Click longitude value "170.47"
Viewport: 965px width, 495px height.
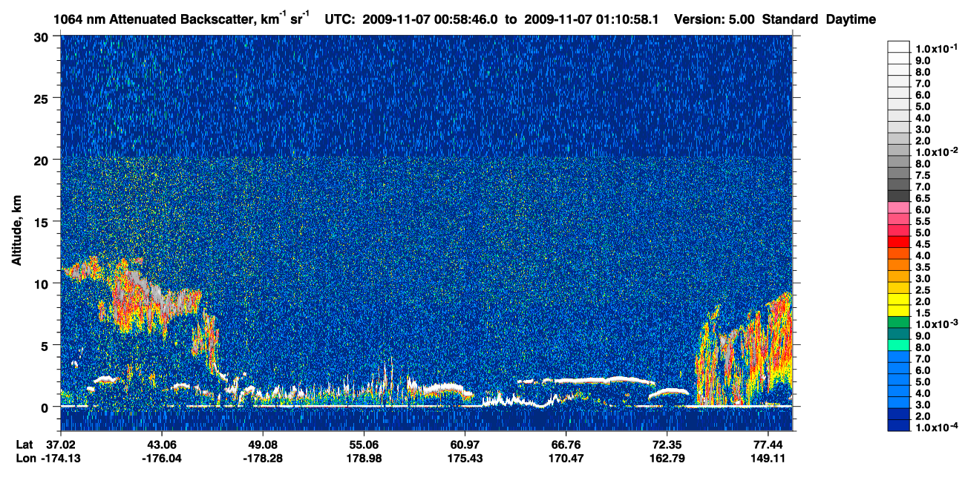566,459
